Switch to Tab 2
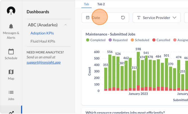 [x=101, y=4]
